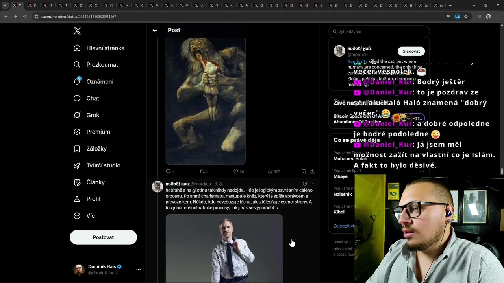Bookmark this page with star icon
The image size is (504, 283).
[466, 17]
